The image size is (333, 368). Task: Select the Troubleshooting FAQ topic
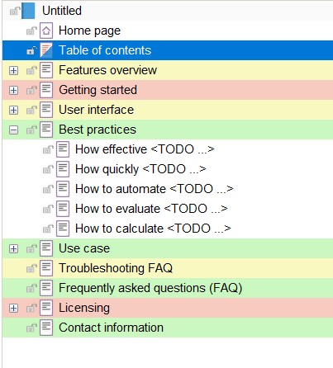tap(116, 268)
